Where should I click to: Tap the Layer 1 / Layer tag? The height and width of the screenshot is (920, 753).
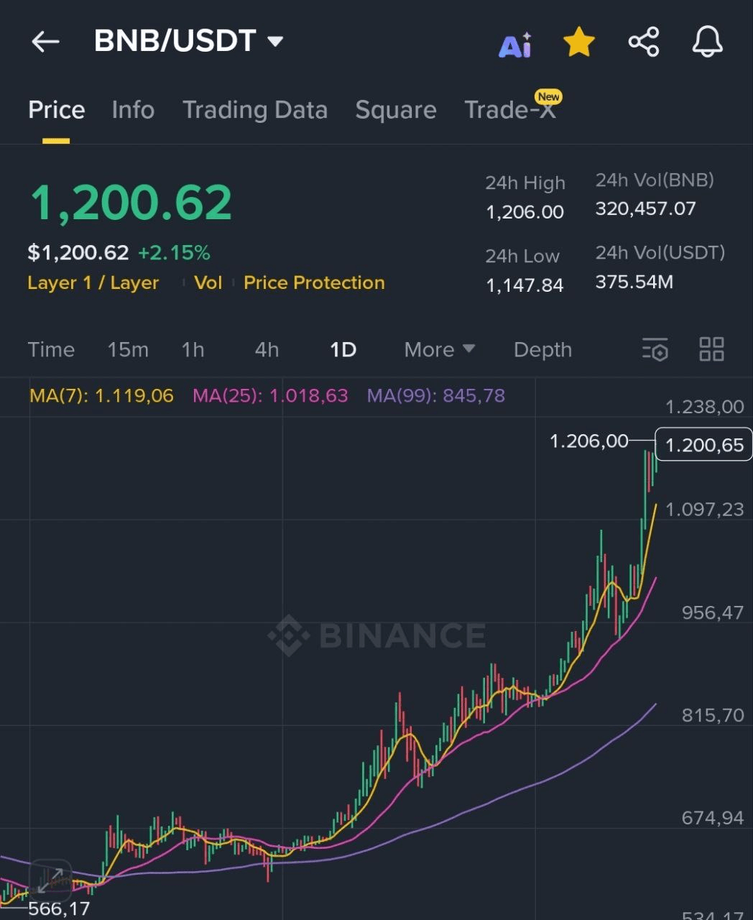point(93,282)
